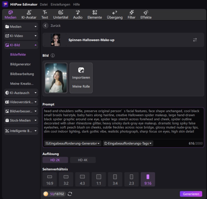This screenshot has height=199, width=207.
Task: Click the swap effect arrows icon
Action: (x=195, y=40)
